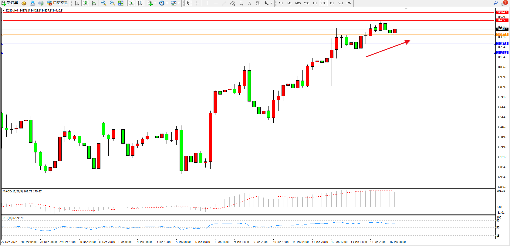Open the indicators list dropdown arrow
Image resolution: width=510 pixels, height=246 pixels.
(155, 3)
